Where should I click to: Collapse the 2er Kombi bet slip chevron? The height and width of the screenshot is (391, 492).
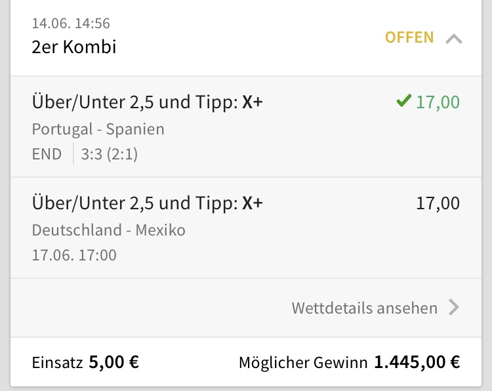(x=453, y=39)
